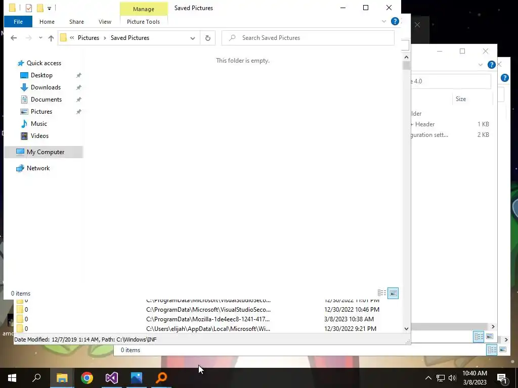Open the Action Center notifications icon

pyautogui.click(x=502, y=378)
